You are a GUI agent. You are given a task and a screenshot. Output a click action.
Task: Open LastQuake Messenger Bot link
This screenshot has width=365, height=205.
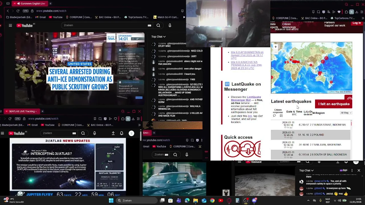[246, 99]
